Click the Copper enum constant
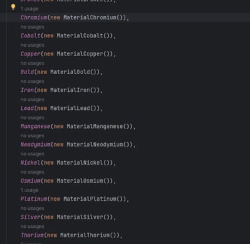Viewport: 250px width, 244px height. pos(31,54)
